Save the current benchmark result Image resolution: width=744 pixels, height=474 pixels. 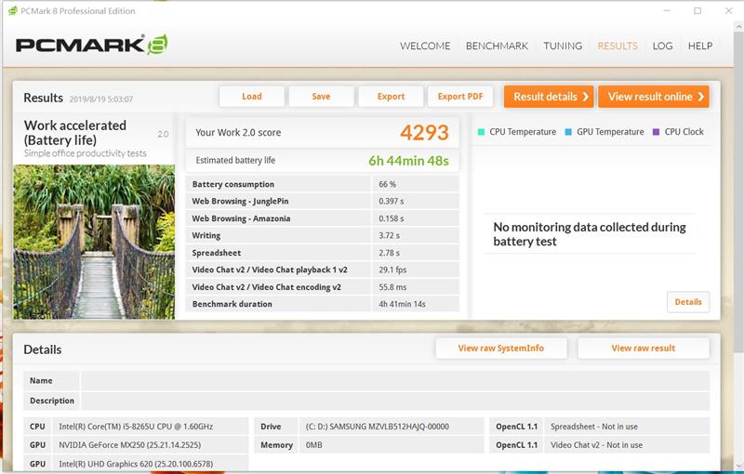[321, 97]
